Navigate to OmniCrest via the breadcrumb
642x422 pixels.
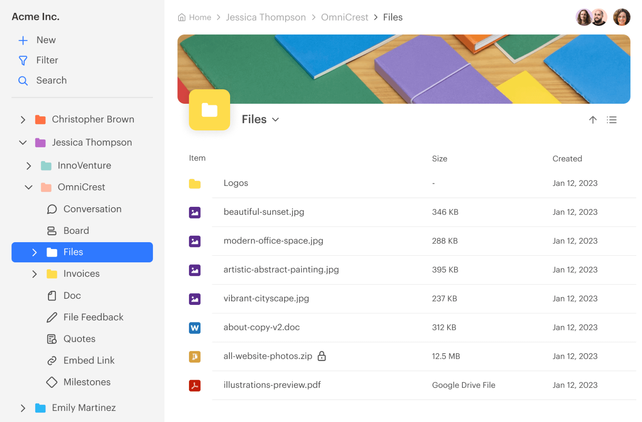(344, 17)
